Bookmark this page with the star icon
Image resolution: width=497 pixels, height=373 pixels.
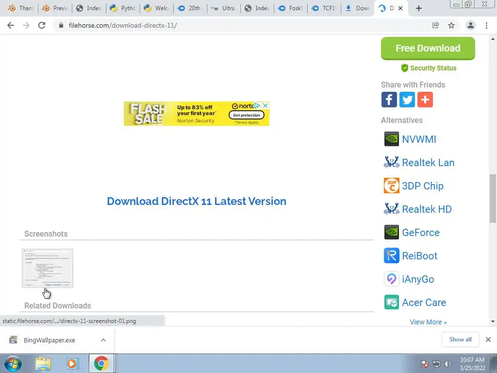[x=451, y=25]
